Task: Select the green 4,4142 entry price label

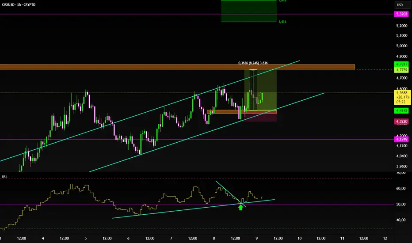Action: (x=401, y=110)
